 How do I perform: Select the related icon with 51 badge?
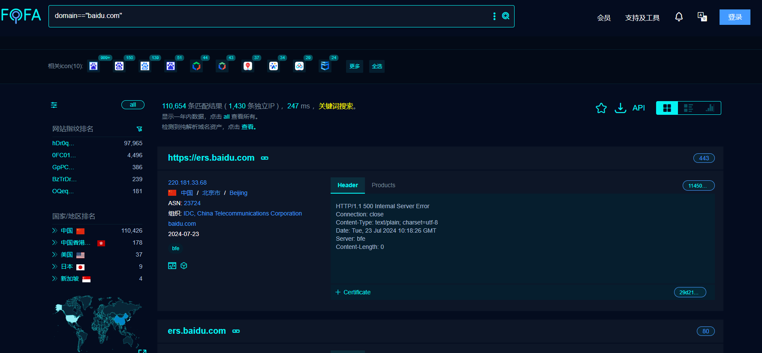click(171, 66)
